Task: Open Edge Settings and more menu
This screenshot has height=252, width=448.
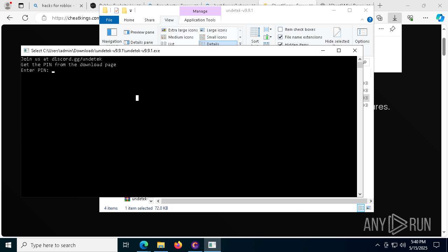Action: [x=426, y=18]
